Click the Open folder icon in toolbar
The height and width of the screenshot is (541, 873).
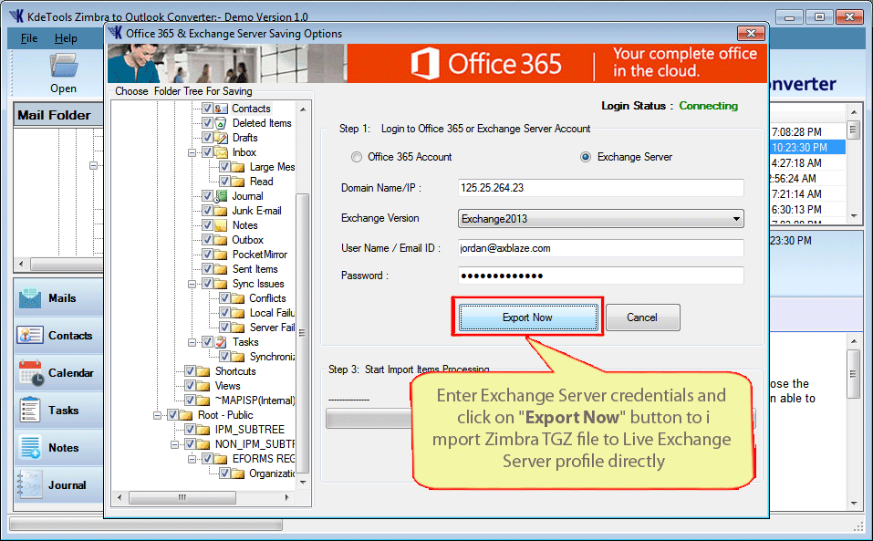pyautogui.click(x=64, y=66)
